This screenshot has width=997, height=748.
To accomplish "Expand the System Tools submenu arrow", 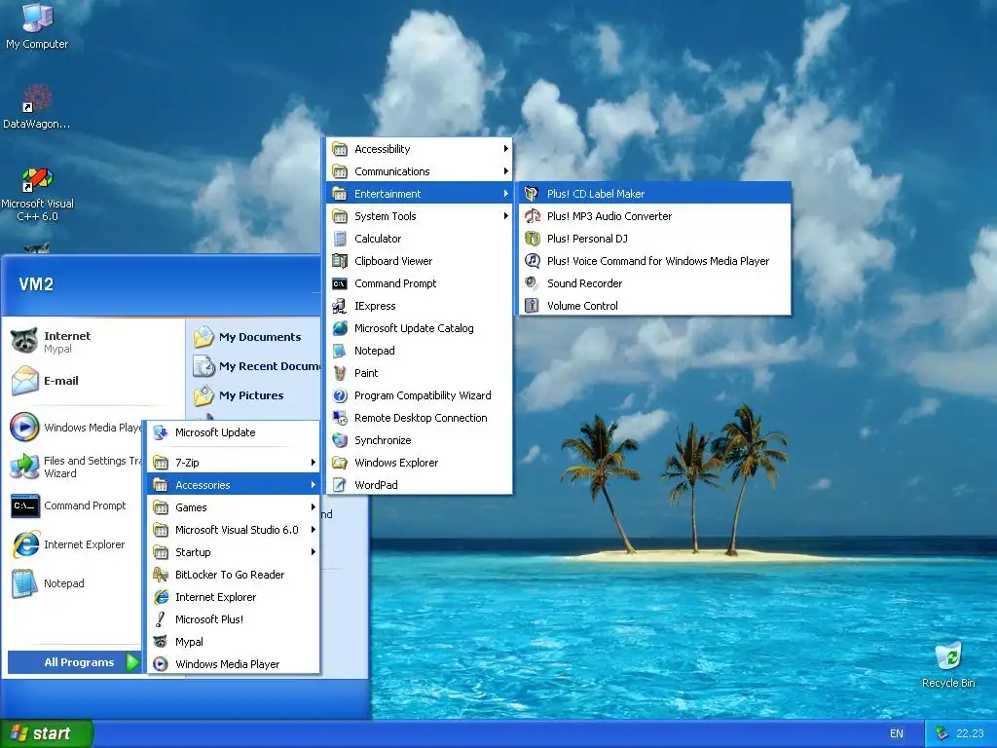I will point(505,216).
